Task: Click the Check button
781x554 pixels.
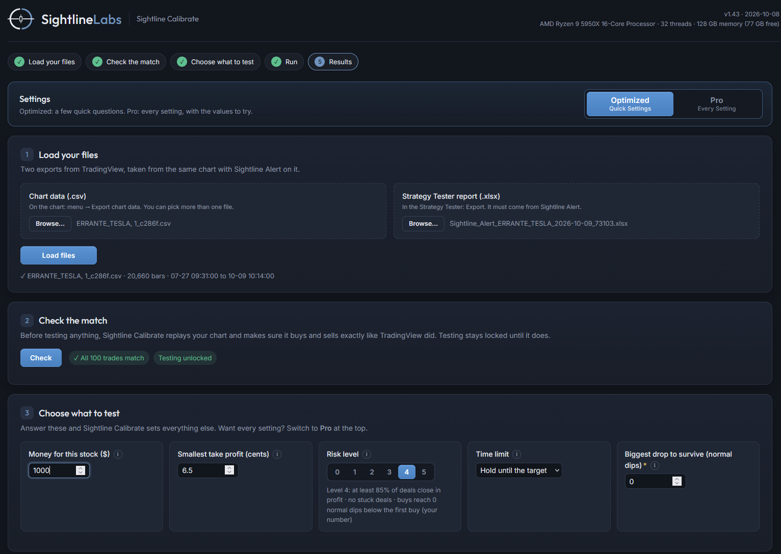Action: 41,358
